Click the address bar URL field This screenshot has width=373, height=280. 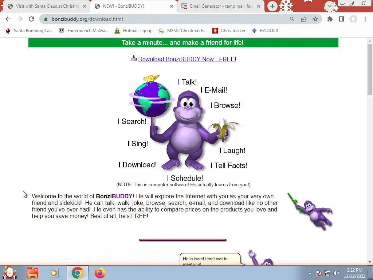tap(166, 19)
